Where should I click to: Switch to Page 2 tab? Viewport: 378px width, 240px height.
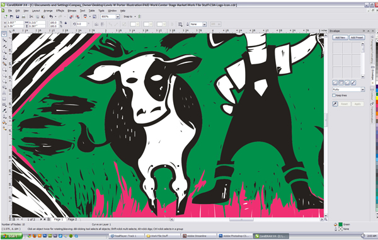[72, 219]
